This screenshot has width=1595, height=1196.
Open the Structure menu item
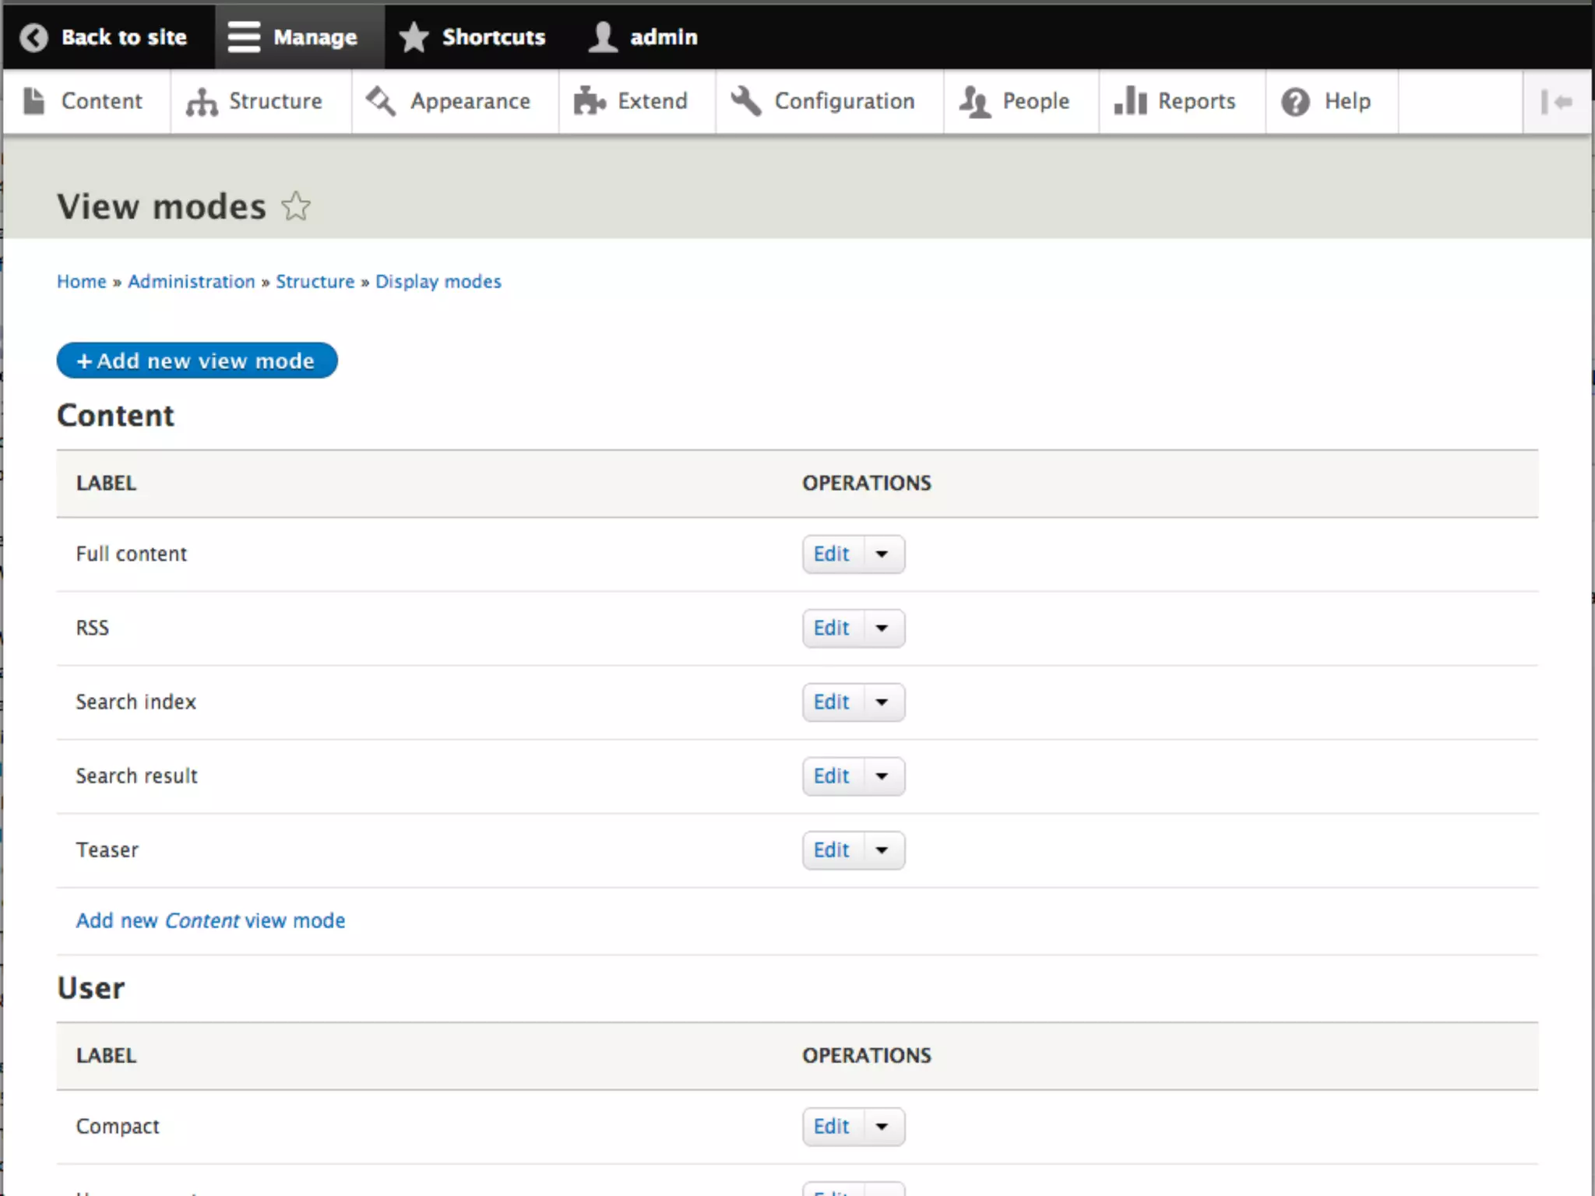(x=261, y=102)
